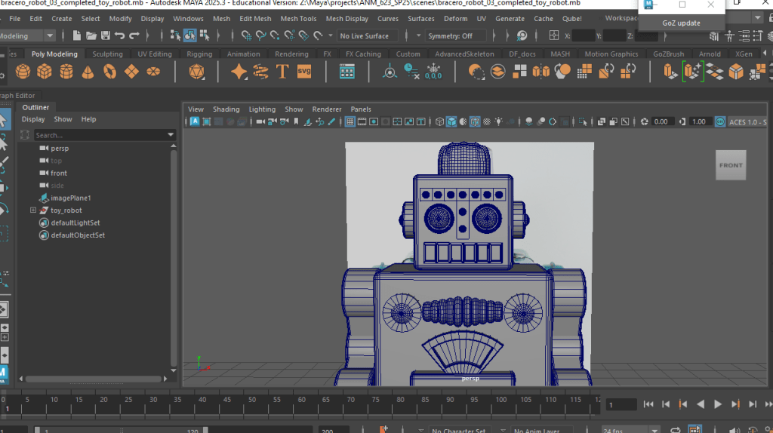Open the Mesh Tools menu
Image resolution: width=773 pixels, height=433 pixels.
pyautogui.click(x=298, y=18)
